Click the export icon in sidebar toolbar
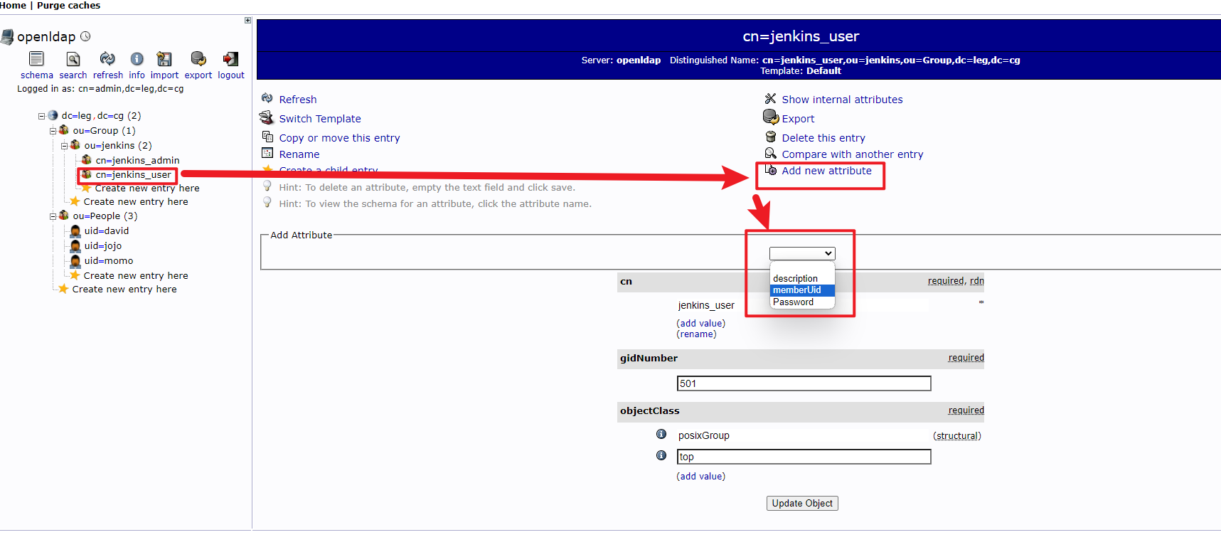The width and height of the screenshot is (1221, 557). click(x=198, y=59)
